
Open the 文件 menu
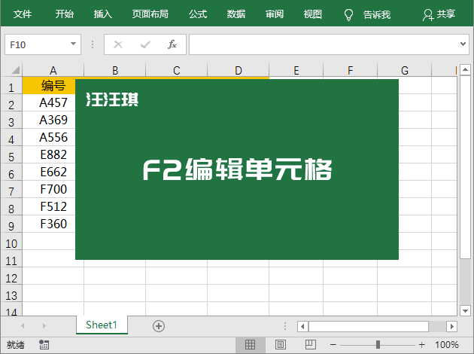coord(23,14)
